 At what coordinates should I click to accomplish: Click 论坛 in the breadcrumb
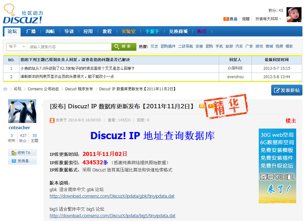[x=17, y=89]
